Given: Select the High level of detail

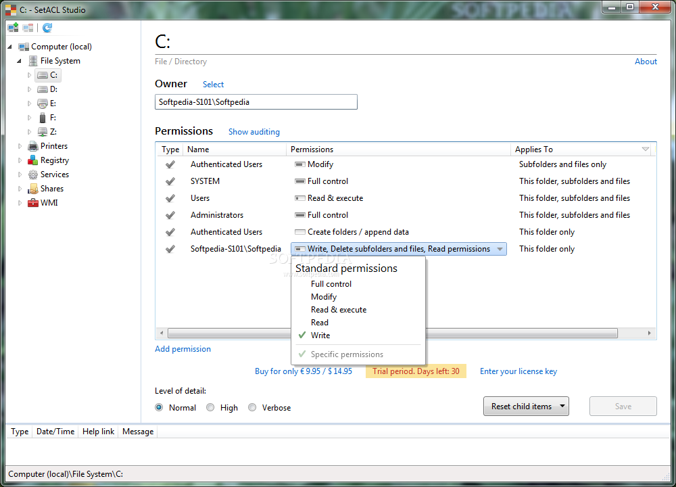Looking at the screenshot, I should pyautogui.click(x=210, y=408).
